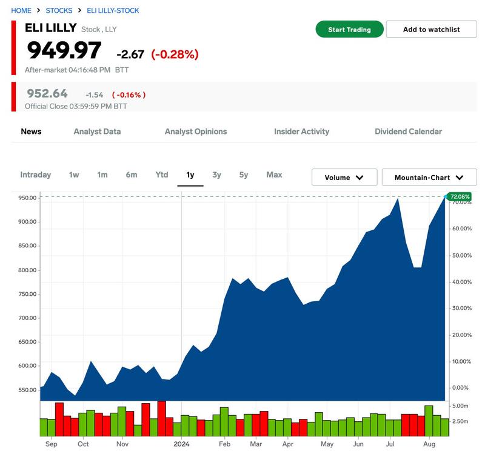Show the 5y chart range

pyautogui.click(x=243, y=175)
